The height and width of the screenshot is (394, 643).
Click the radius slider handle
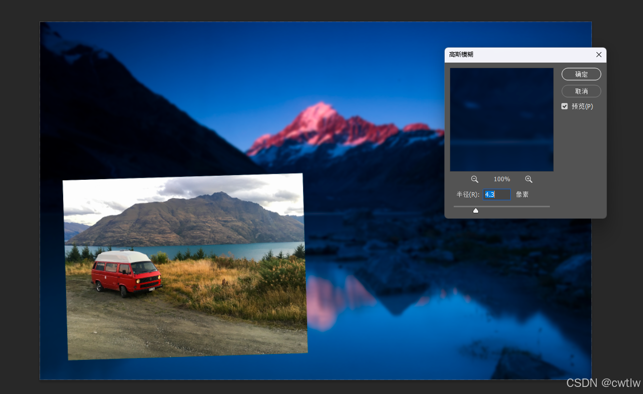point(476,210)
